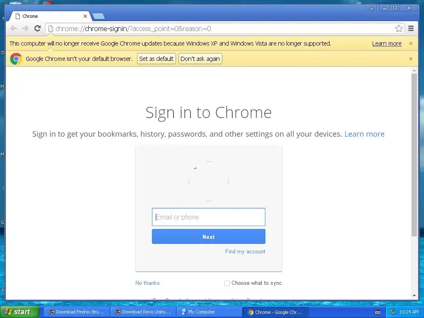The width and height of the screenshot is (424, 318).
Task: Click the page scrollbar thumb
Action: pyautogui.click(x=414, y=155)
